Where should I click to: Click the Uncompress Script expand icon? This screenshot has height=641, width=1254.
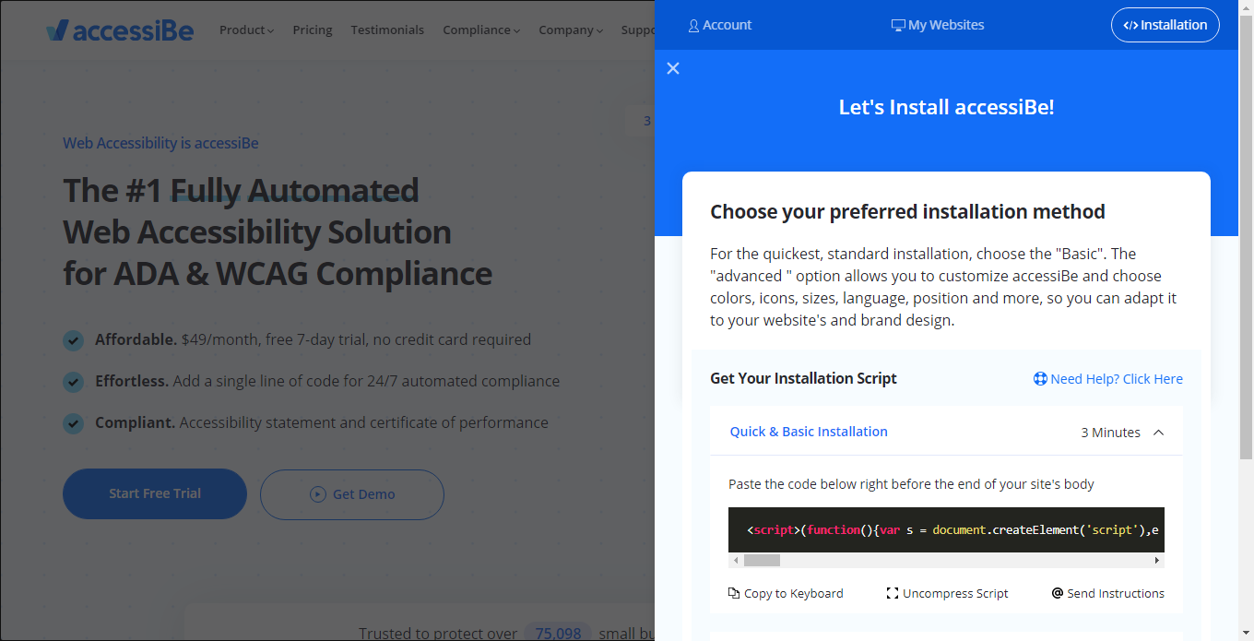893,593
